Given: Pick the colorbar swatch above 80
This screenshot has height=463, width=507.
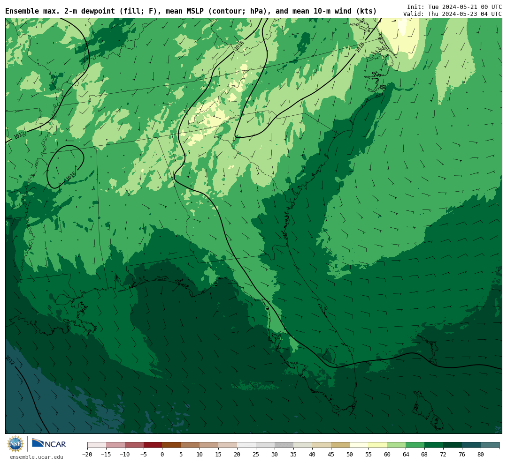Looking at the screenshot, I should click(x=491, y=445).
